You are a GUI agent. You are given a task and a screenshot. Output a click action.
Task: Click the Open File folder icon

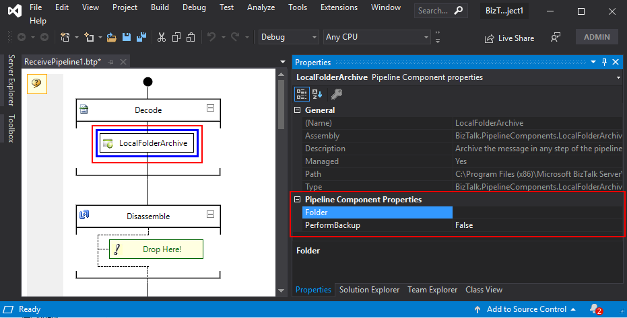click(112, 38)
